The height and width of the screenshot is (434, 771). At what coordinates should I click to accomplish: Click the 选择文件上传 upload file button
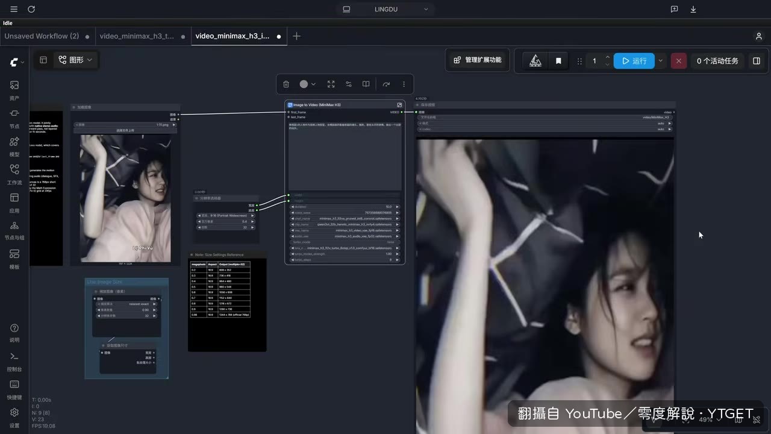pos(125,130)
